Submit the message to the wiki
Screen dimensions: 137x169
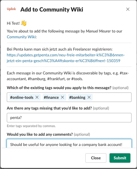[x=120, y=158]
